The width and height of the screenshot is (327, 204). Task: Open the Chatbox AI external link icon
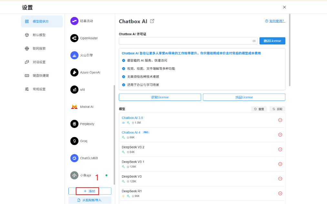(152, 21)
